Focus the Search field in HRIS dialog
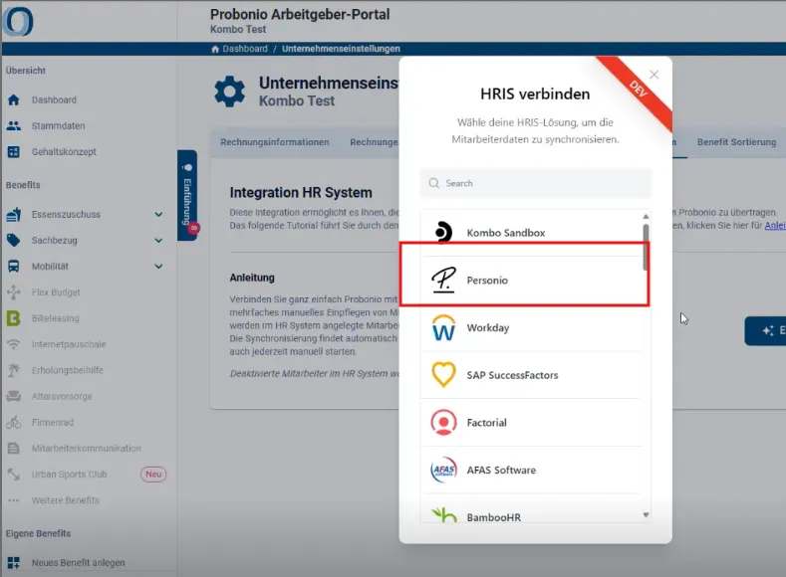 coord(536,183)
